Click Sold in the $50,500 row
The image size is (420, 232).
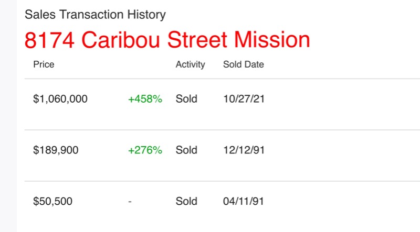point(186,202)
